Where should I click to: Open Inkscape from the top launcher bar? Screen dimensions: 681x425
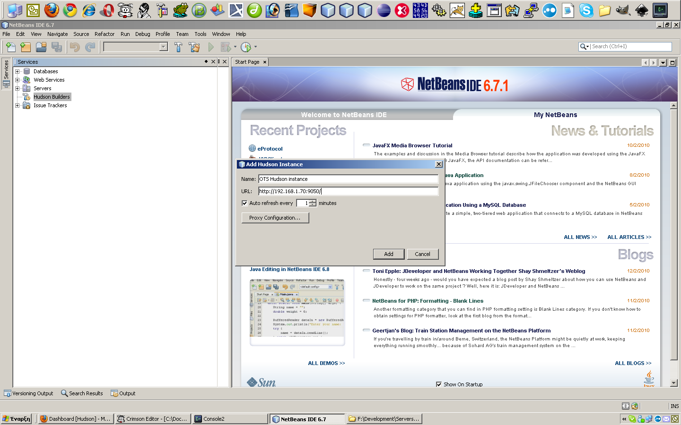tap(642, 10)
